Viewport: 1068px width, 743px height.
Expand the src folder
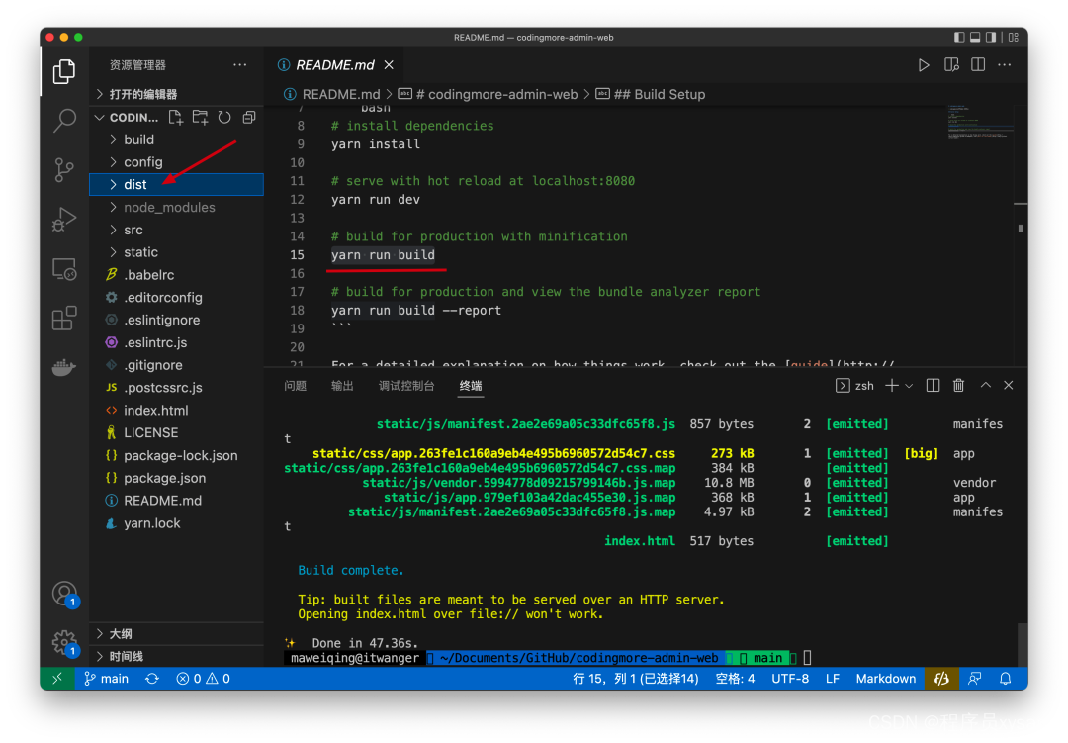tap(176, 230)
